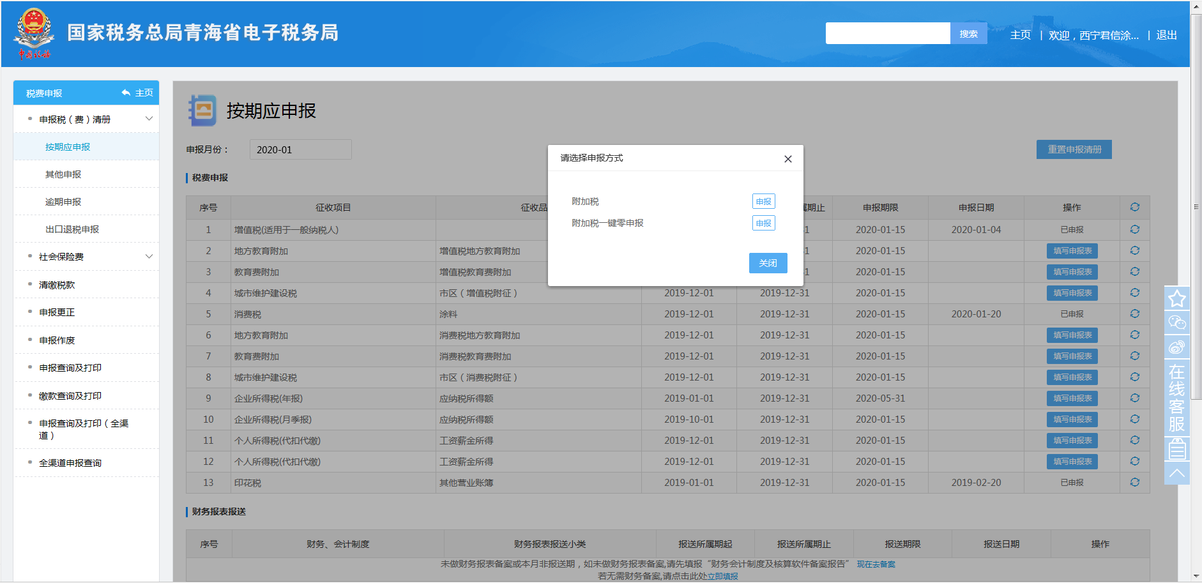The image size is (1202, 583).
Task: Click the 在线客服 online service panel
Action: tap(1176, 397)
